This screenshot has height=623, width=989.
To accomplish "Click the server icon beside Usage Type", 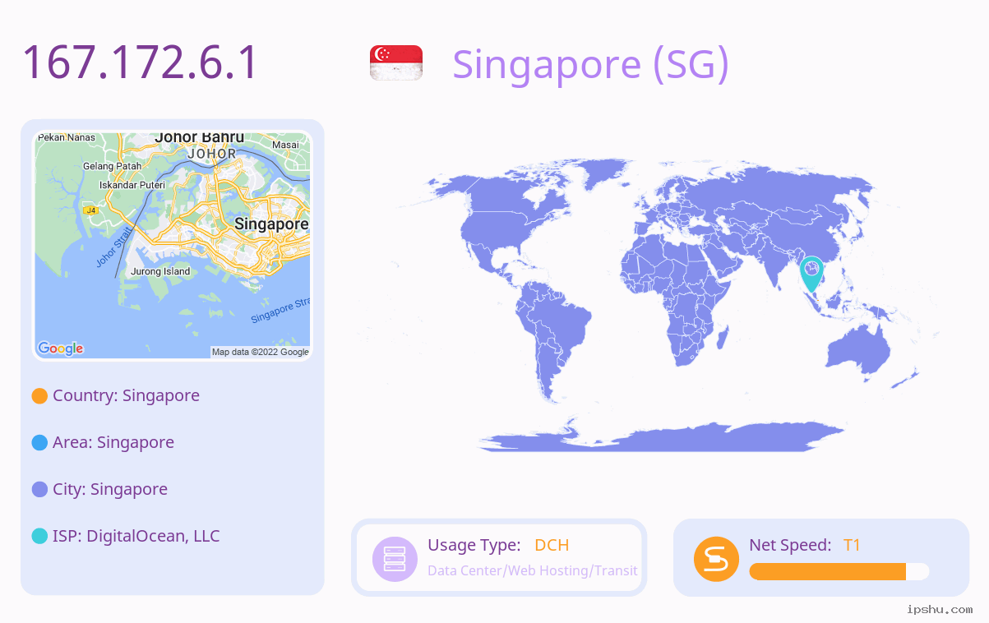I will coord(395,558).
